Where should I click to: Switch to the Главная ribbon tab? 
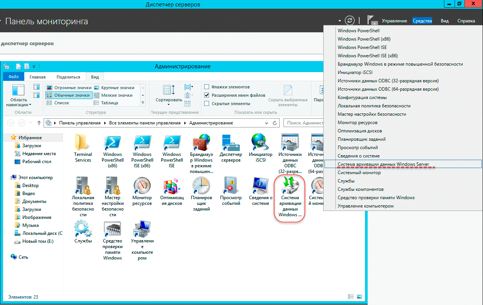click(38, 77)
